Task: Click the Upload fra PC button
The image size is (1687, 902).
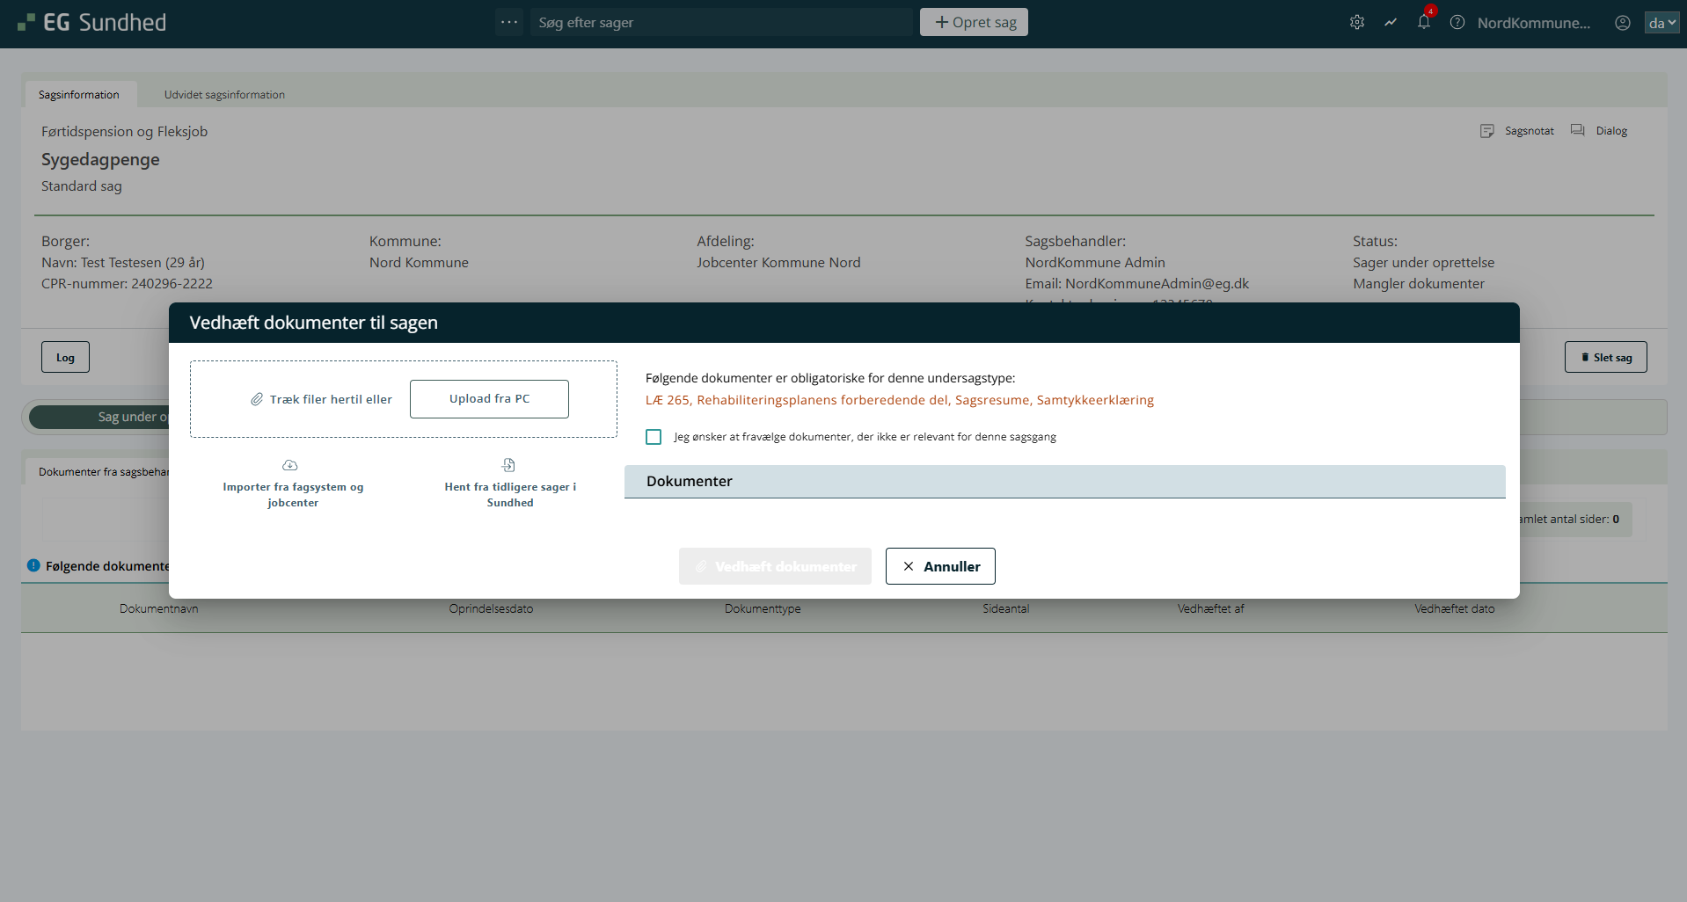Action: (489, 399)
